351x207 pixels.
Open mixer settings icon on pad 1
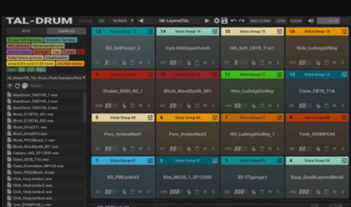pyautogui.click(x=150, y=161)
